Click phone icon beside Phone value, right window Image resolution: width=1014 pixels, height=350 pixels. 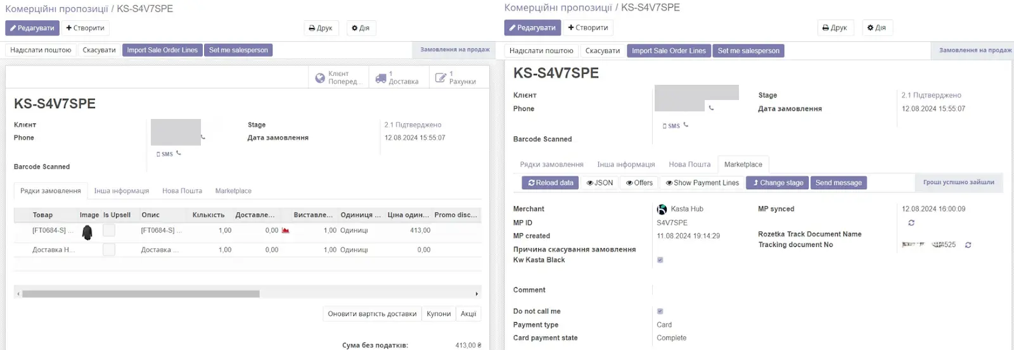point(711,108)
